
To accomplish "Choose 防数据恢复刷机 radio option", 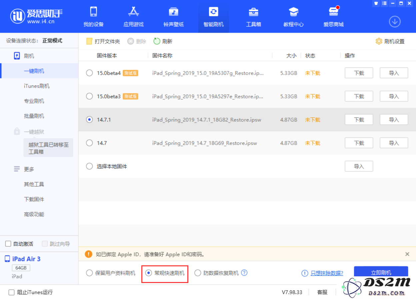I will point(198,273).
